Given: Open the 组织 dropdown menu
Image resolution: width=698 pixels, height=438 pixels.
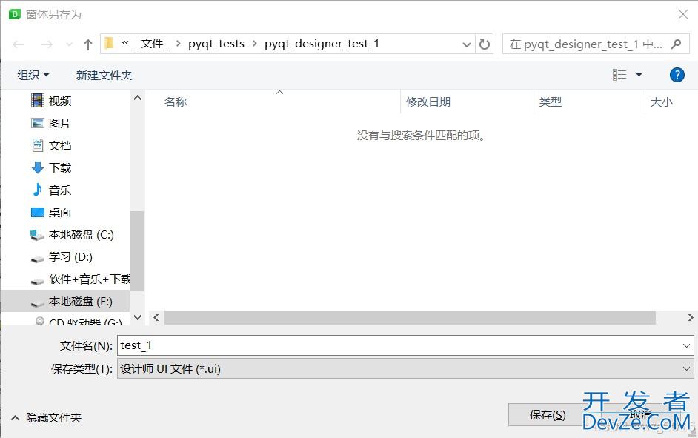Looking at the screenshot, I should (33, 75).
